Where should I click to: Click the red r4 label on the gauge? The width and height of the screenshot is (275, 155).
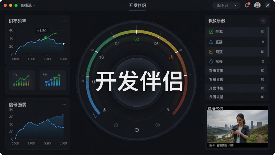(171, 57)
